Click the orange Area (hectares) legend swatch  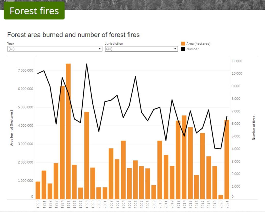[x=183, y=44]
